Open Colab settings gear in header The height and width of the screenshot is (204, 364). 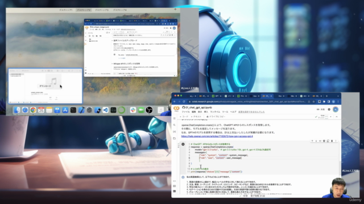point(329,109)
